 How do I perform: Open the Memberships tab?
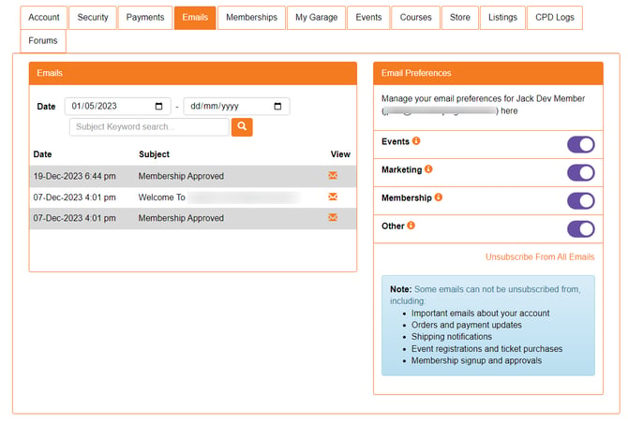pyautogui.click(x=251, y=18)
